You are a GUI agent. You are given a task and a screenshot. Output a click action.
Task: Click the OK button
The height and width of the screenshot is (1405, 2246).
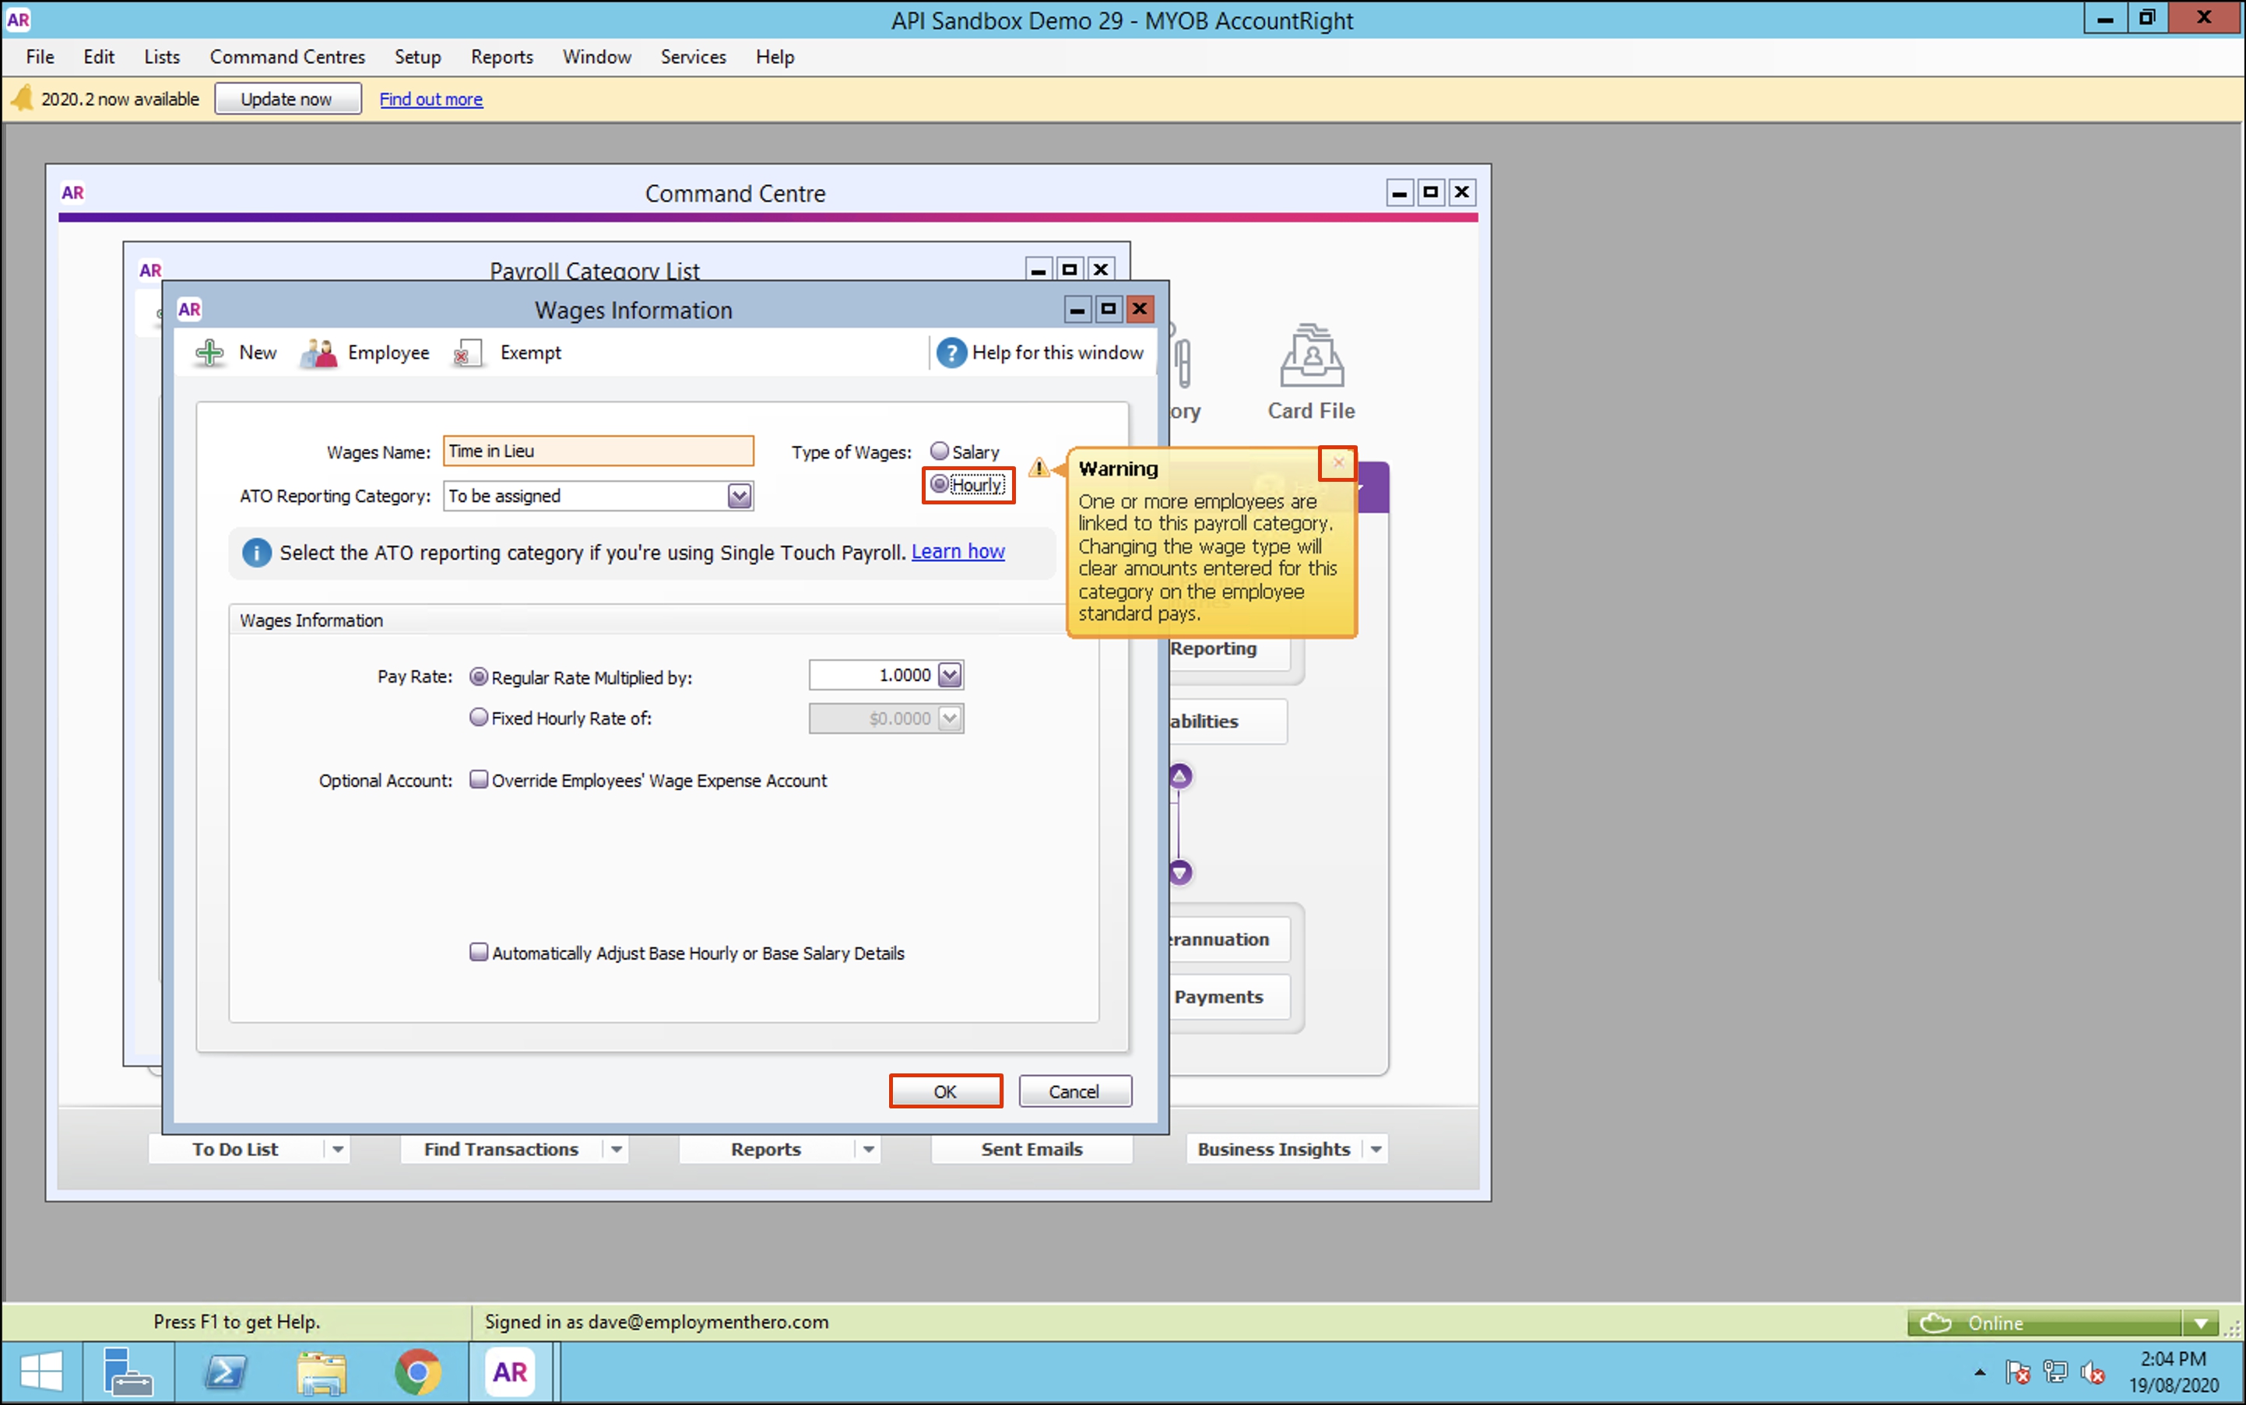click(945, 1091)
